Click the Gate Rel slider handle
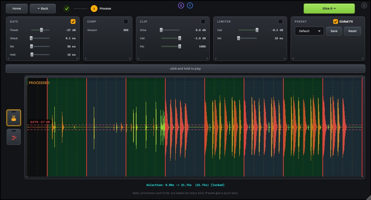The image size is (371, 200). pos(31,46)
